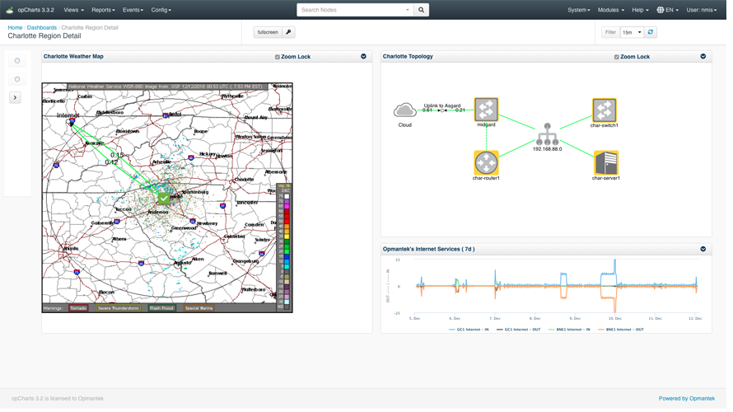The image size is (733, 412).
Task: Select the char-switch1 node icon
Action: [x=609, y=110]
